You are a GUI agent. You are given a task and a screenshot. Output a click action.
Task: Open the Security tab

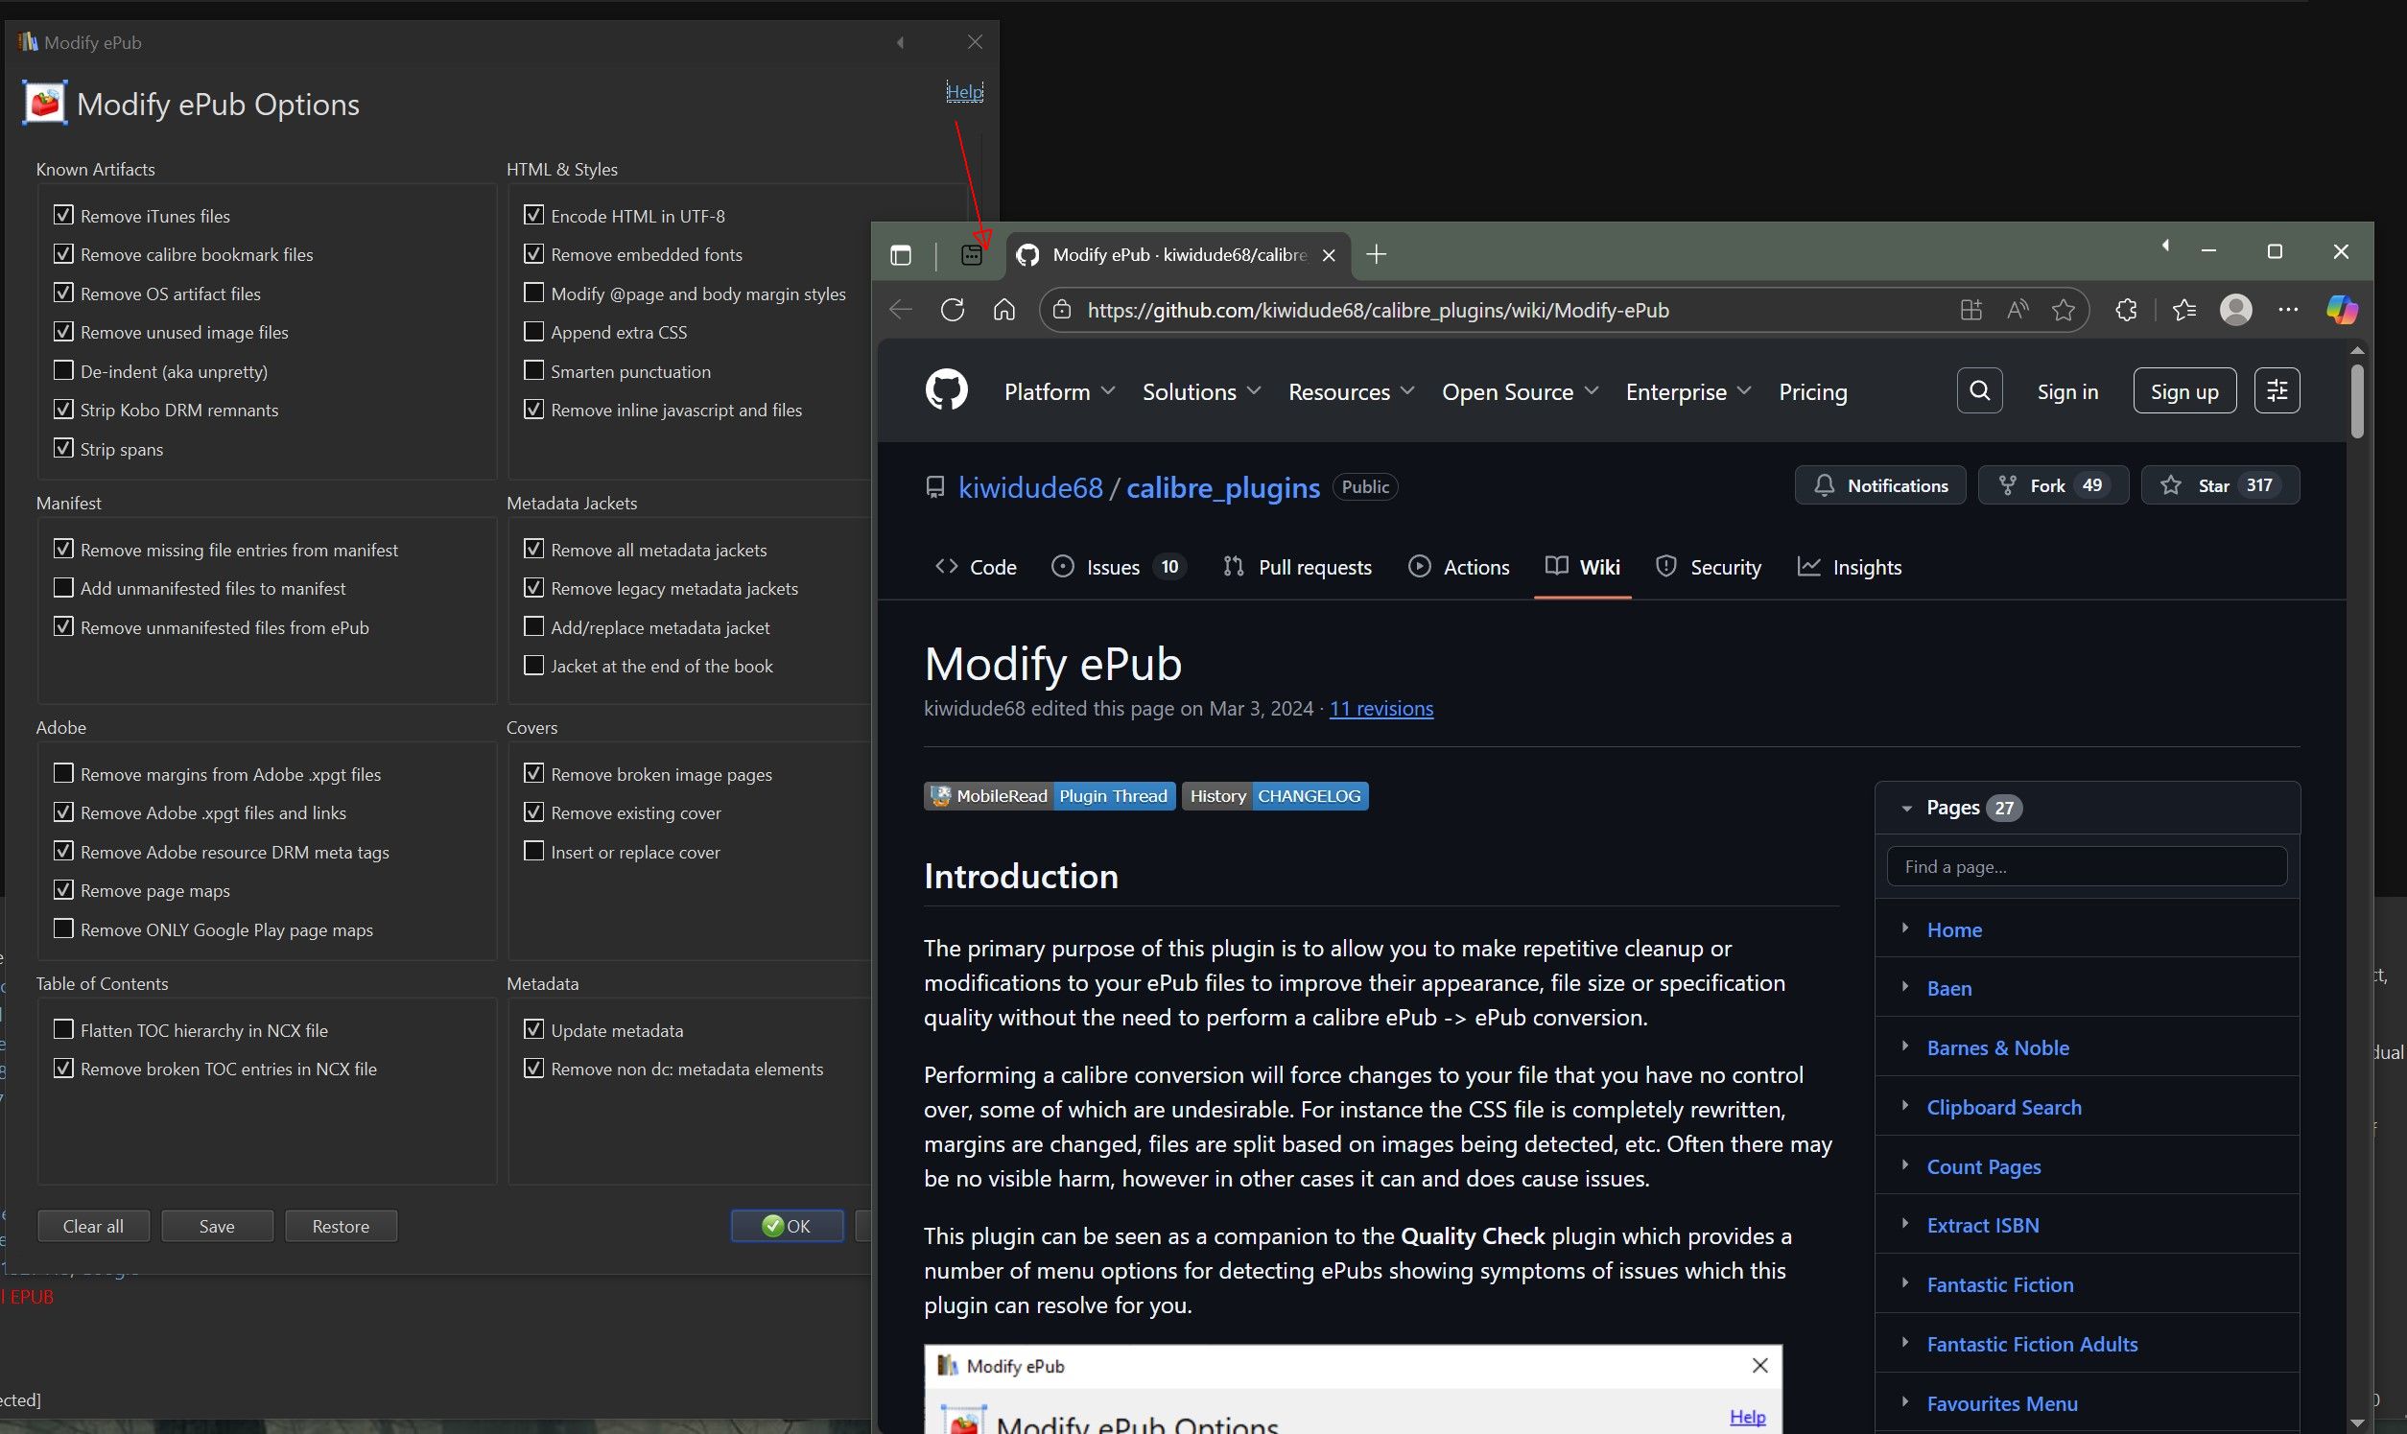coord(1709,567)
